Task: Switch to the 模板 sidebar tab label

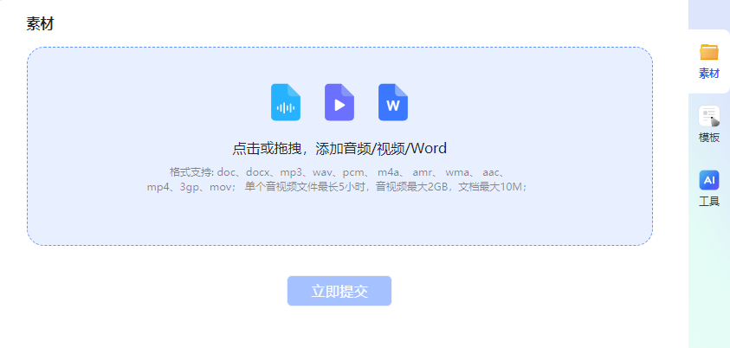Action: click(709, 138)
